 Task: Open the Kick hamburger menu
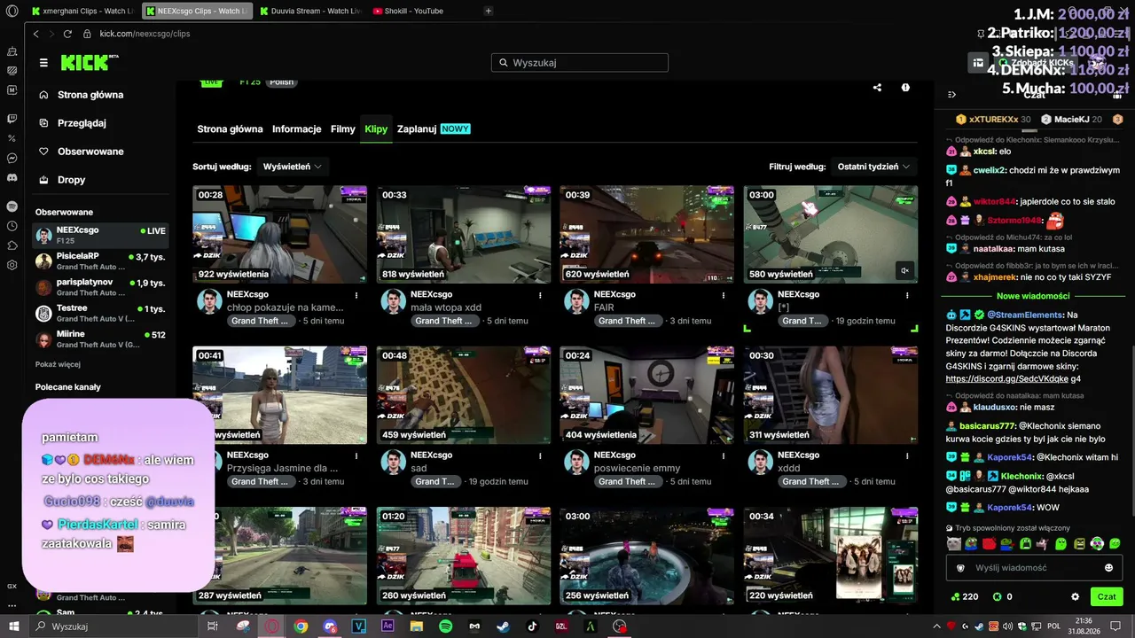coord(43,63)
